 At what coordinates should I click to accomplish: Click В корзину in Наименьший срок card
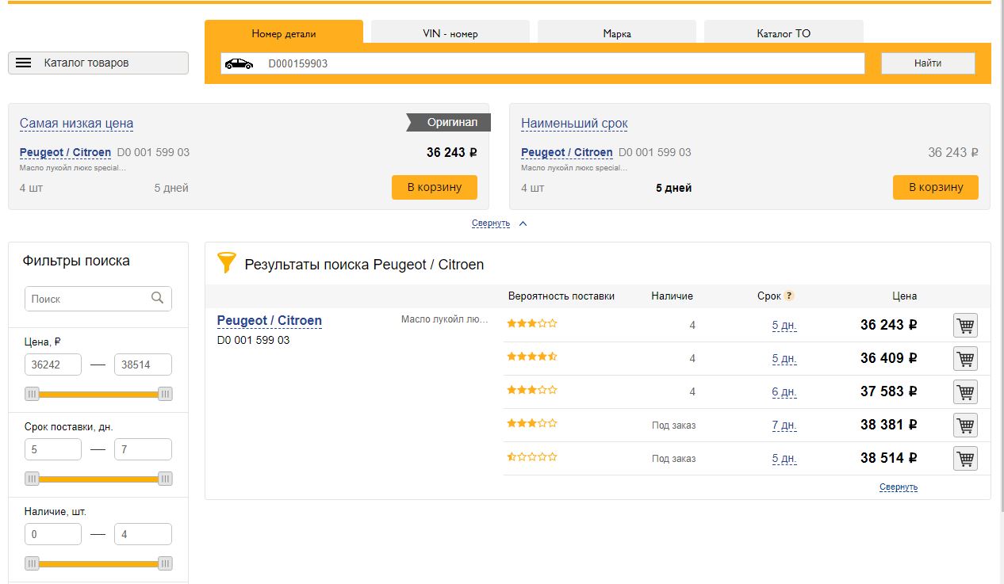(x=936, y=187)
